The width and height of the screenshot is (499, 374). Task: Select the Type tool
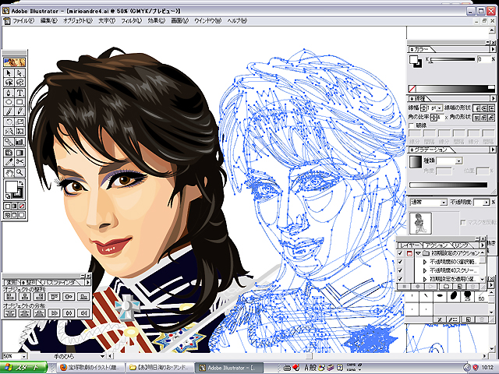(x=19, y=92)
